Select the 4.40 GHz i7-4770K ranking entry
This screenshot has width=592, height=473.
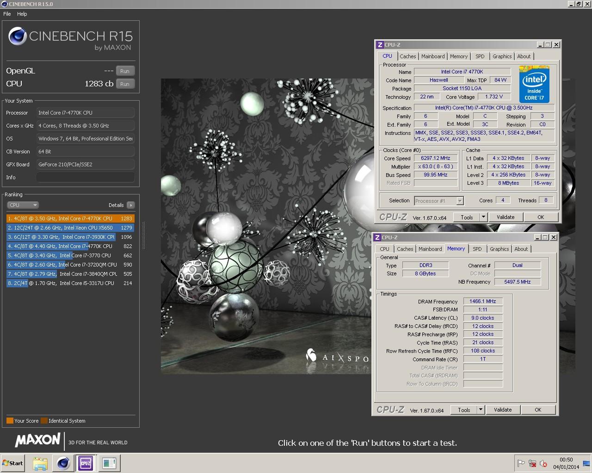[70, 246]
